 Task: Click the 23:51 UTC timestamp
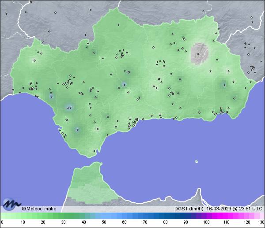pos(250,209)
